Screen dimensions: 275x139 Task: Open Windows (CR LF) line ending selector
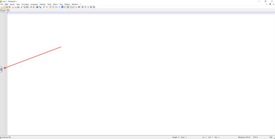point(244,137)
